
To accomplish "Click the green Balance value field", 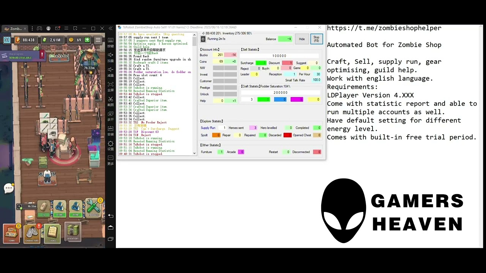I will tap(285, 39).
